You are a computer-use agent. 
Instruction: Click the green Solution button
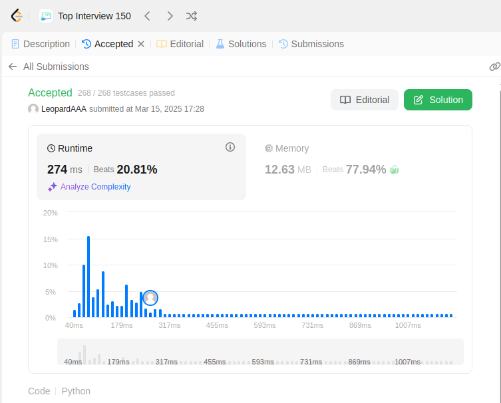[x=438, y=100]
